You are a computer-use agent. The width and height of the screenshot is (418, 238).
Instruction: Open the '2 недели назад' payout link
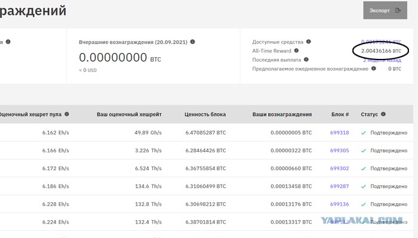click(x=382, y=60)
